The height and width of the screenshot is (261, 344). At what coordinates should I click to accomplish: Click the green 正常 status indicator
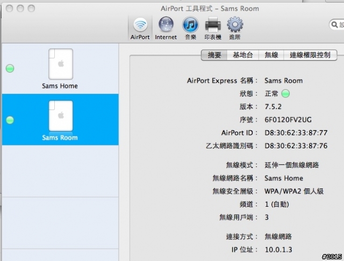pyautogui.click(x=285, y=93)
